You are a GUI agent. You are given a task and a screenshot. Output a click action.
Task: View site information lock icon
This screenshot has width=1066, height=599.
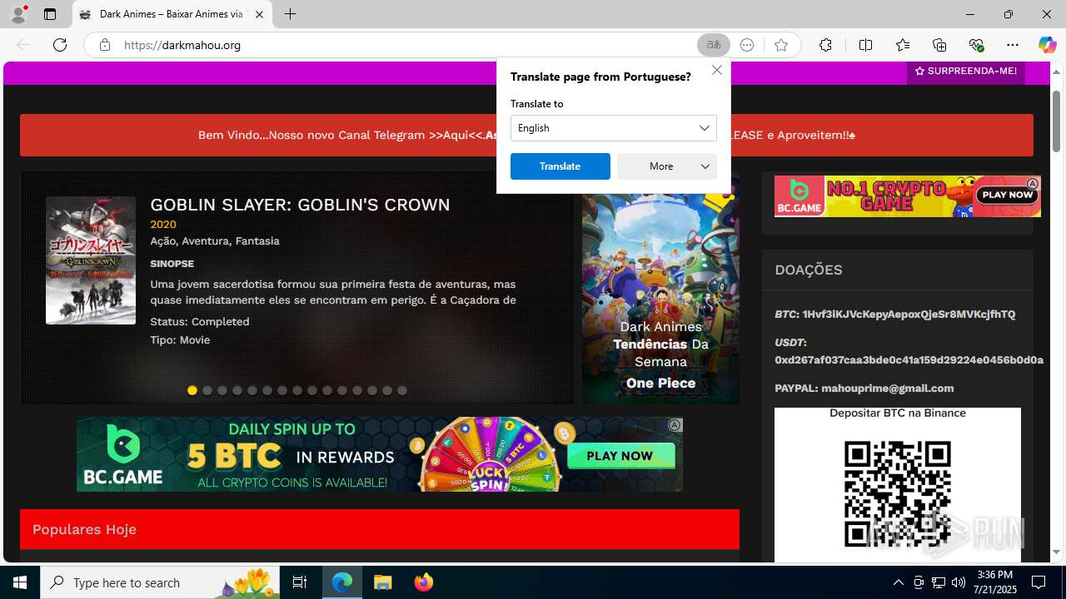point(104,45)
